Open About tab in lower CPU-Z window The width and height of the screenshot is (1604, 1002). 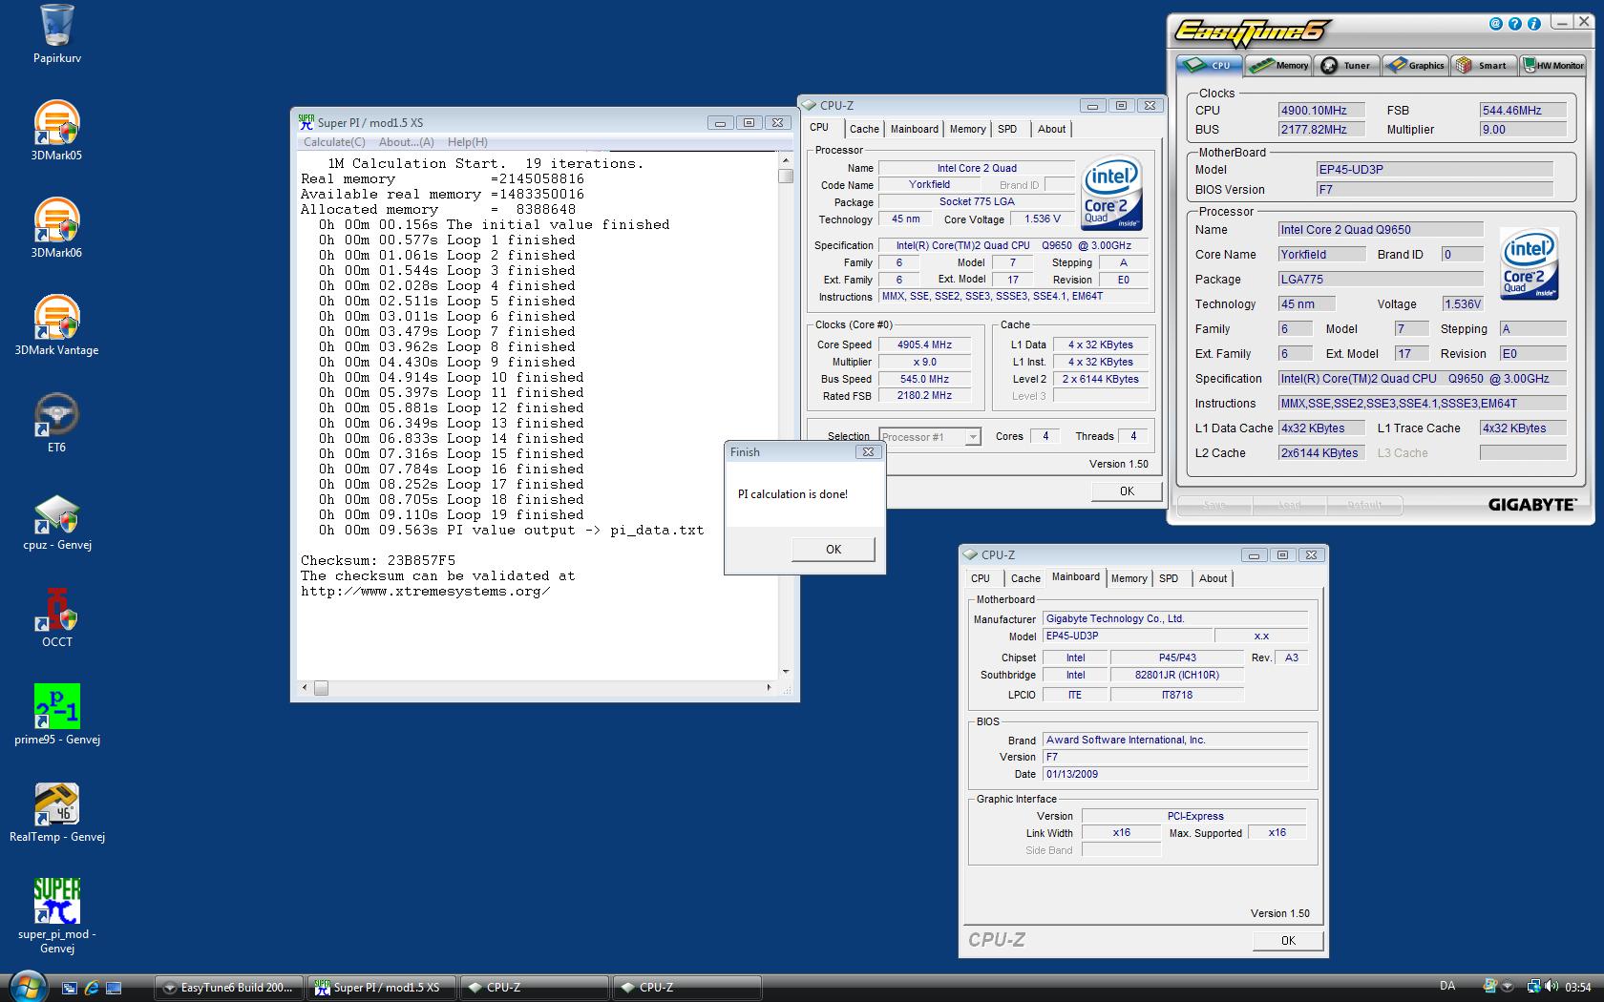click(x=1213, y=578)
